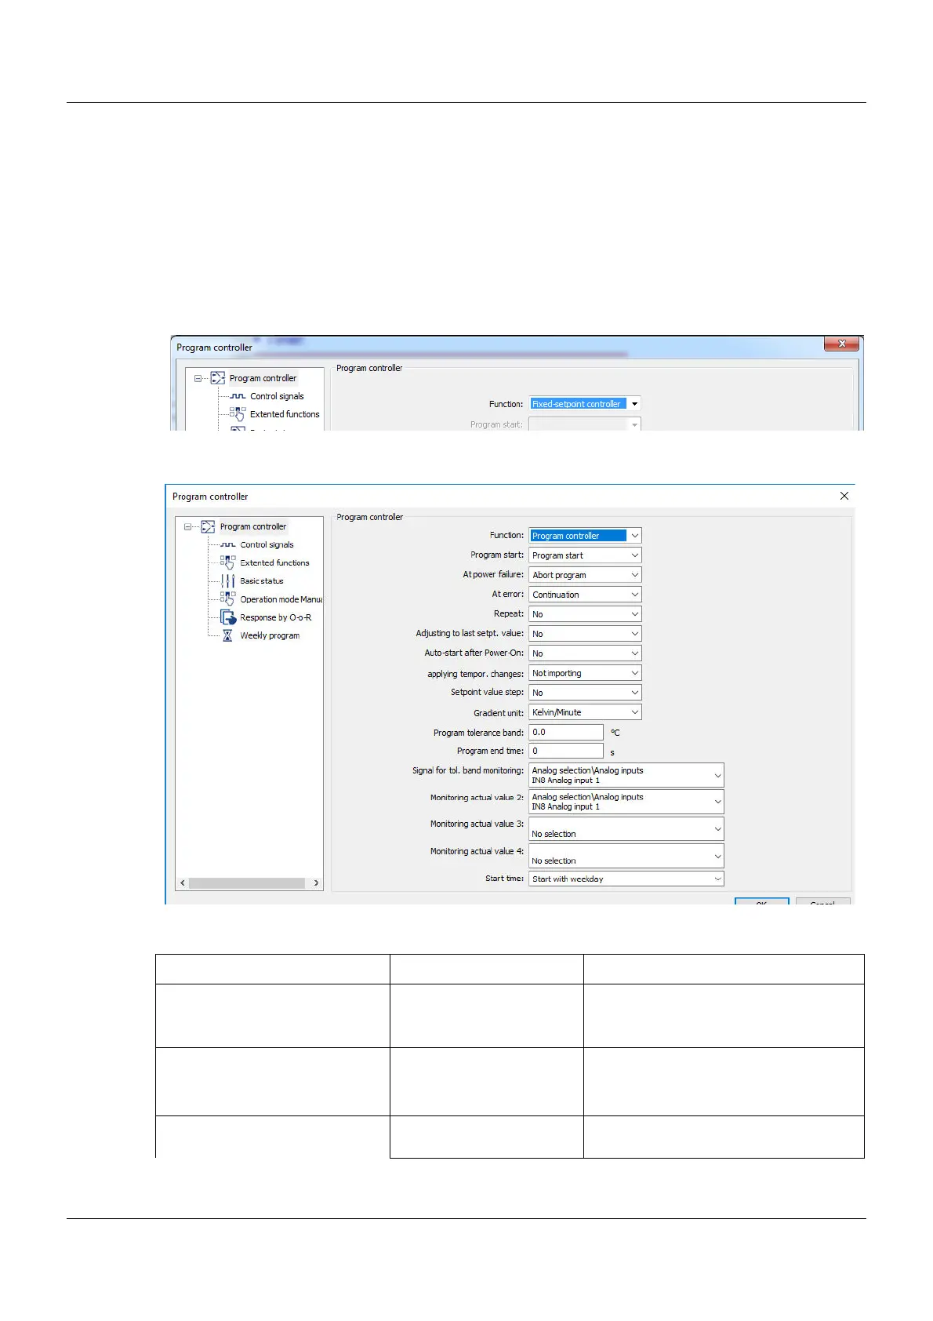Open the Repeat dropdown

tap(635, 614)
